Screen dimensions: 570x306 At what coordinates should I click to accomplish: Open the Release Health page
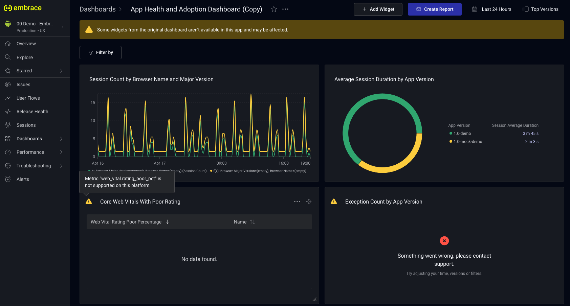pos(32,112)
